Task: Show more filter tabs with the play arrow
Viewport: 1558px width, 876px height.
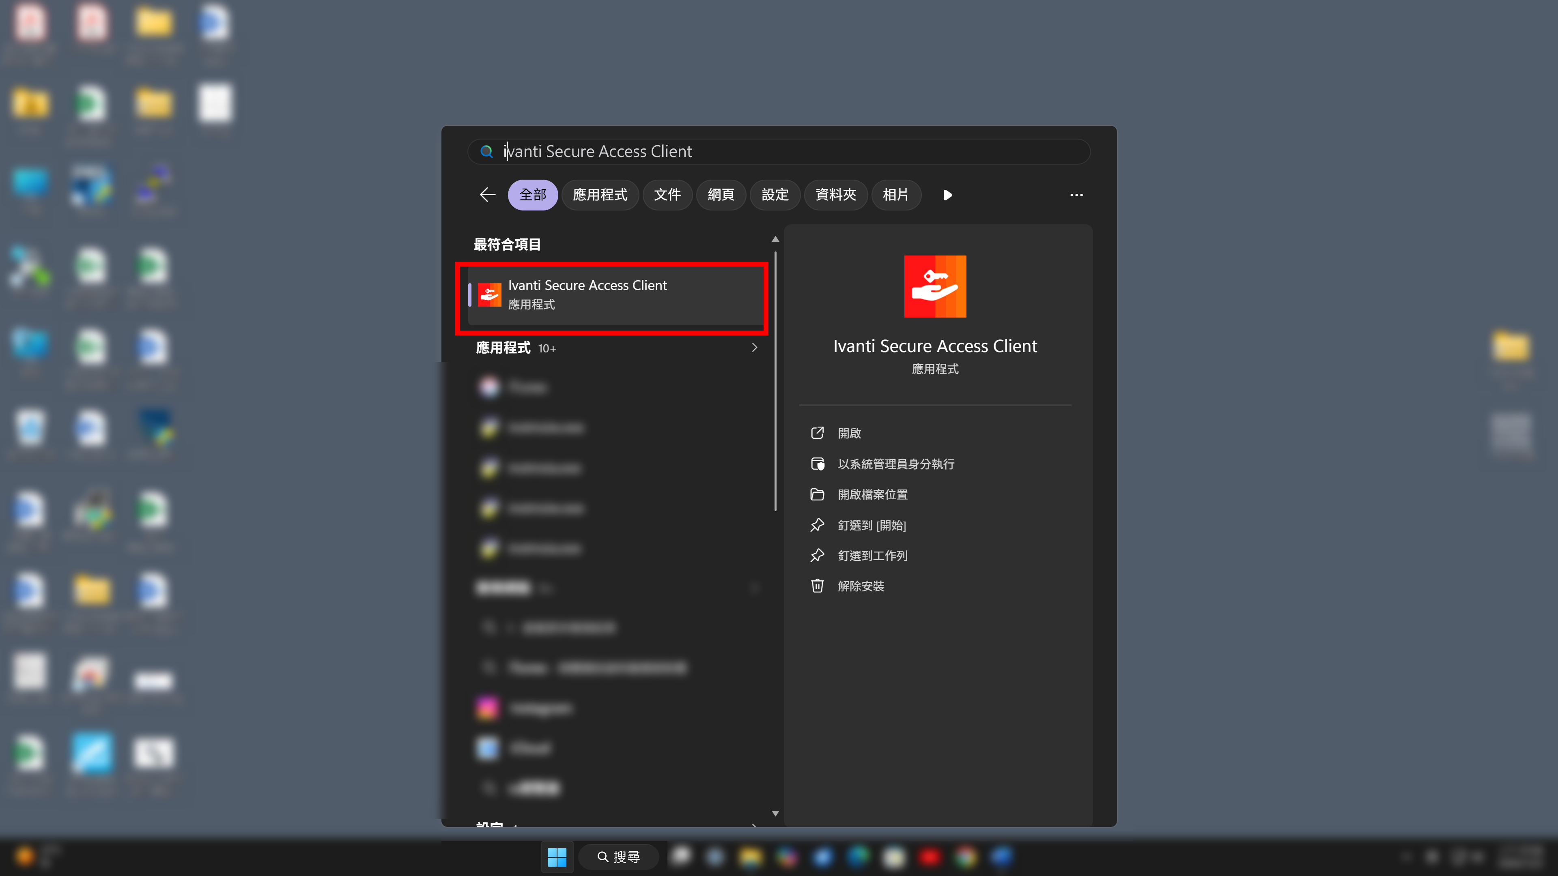Action: pyautogui.click(x=947, y=195)
